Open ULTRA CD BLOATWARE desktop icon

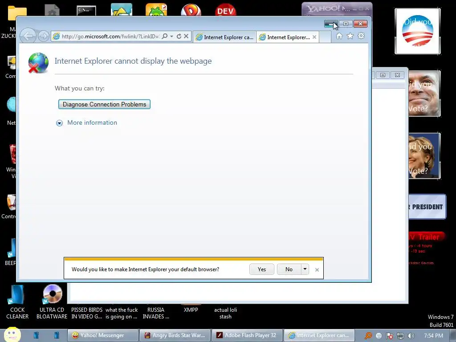(52, 301)
